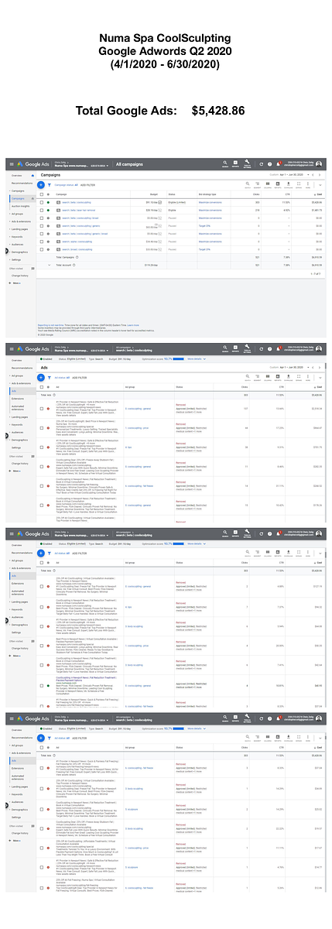
Task: Check the select-all box in the Campaigns table header
Action: coord(39,194)
